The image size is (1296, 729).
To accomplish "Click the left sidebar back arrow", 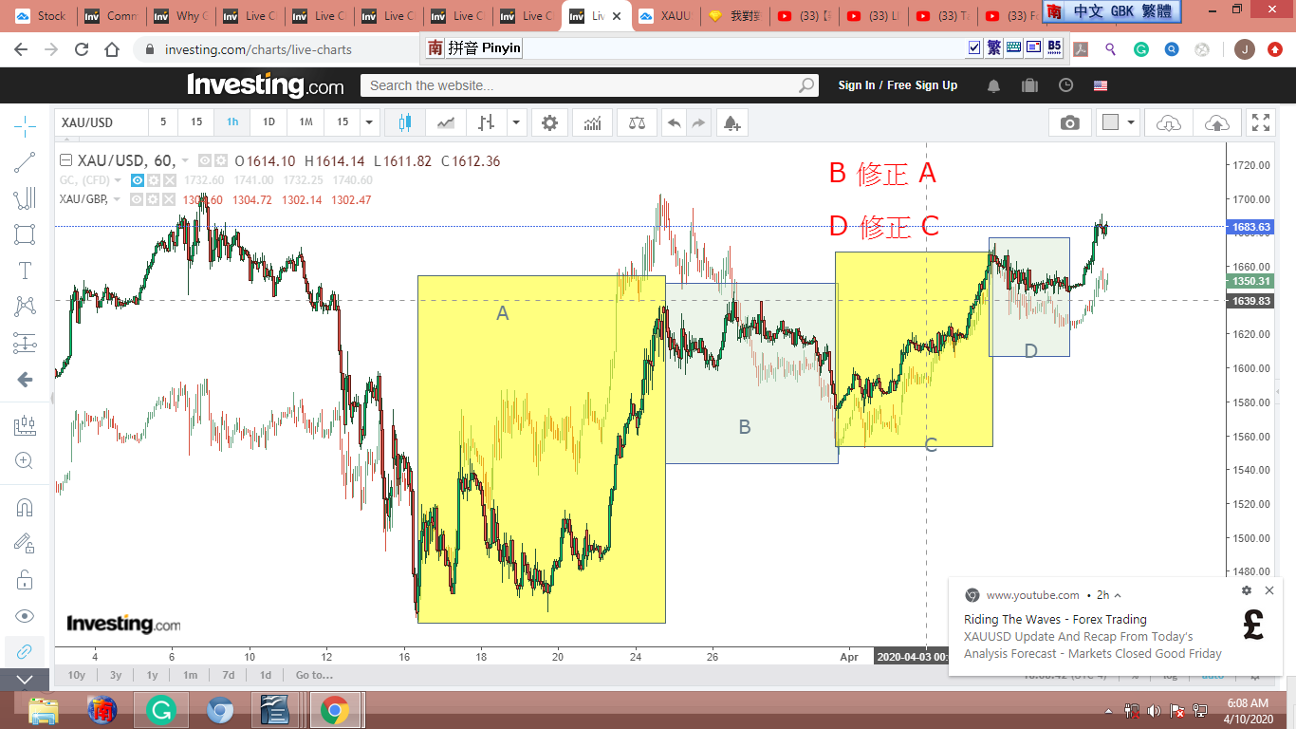I will tap(25, 380).
